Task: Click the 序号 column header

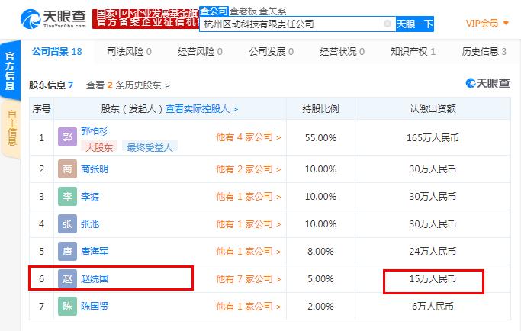Action: click(x=41, y=108)
